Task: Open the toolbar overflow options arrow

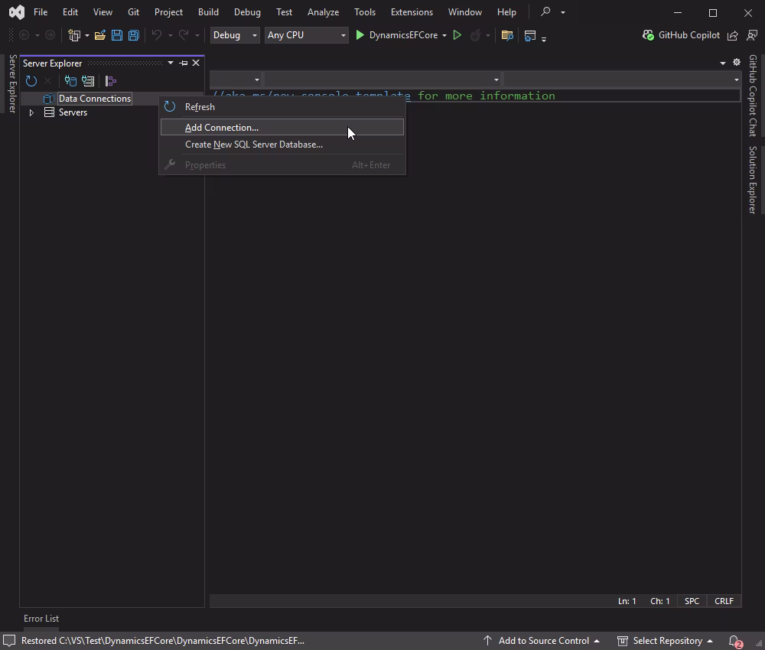Action: pos(543,39)
